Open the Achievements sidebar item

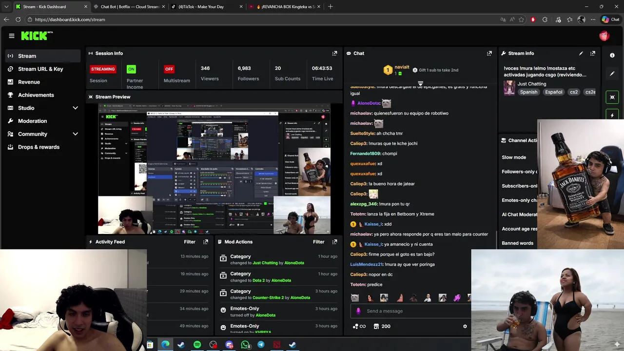43,95
